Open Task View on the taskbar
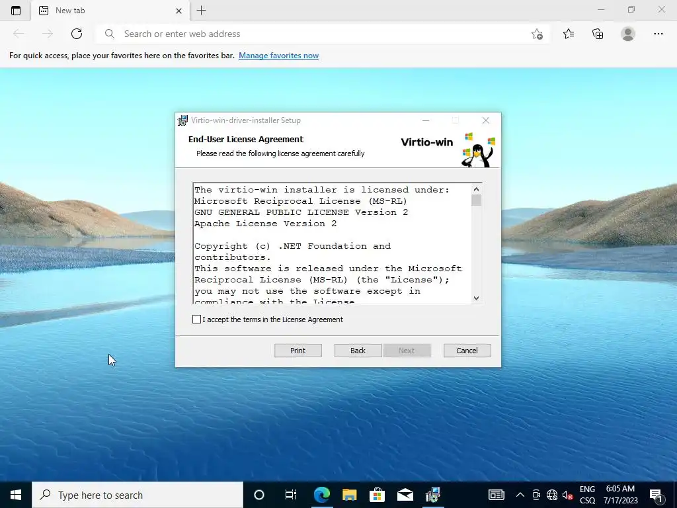677x508 pixels. pos(291,495)
